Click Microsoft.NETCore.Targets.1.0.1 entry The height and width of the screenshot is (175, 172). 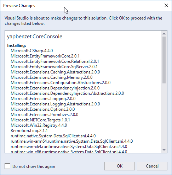coord(40,120)
